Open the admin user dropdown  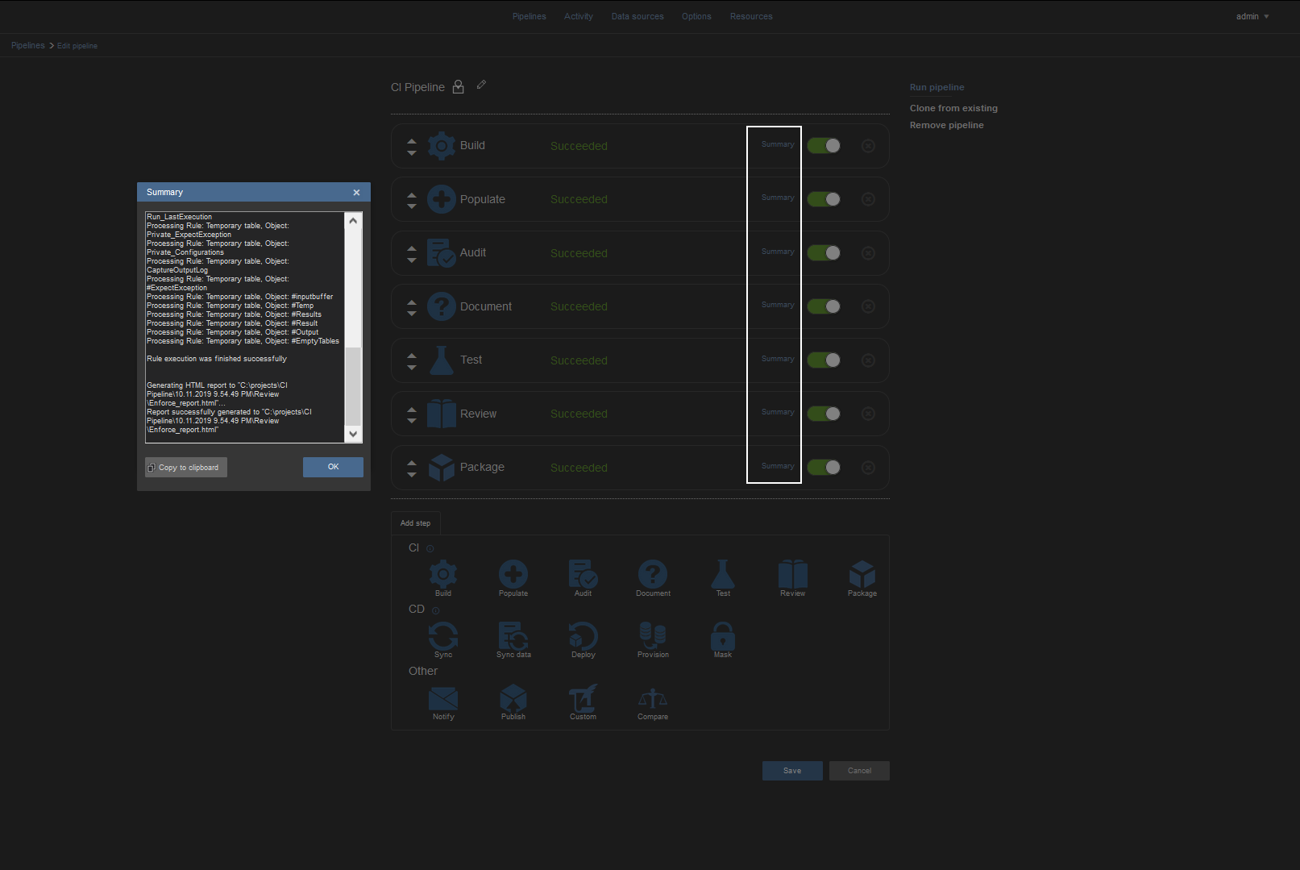[1252, 16]
